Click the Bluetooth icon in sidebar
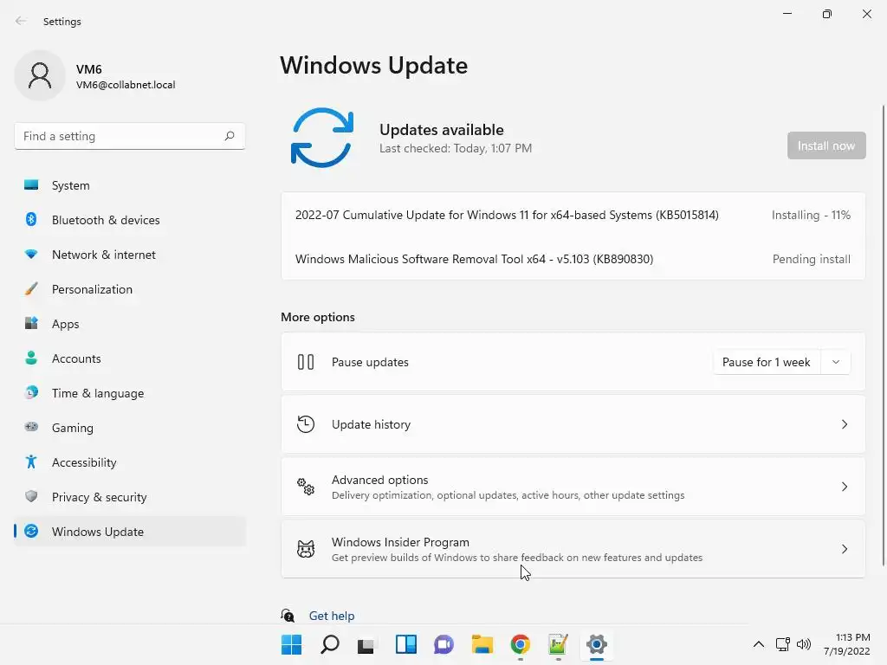This screenshot has height=665, width=887. click(x=31, y=219)
